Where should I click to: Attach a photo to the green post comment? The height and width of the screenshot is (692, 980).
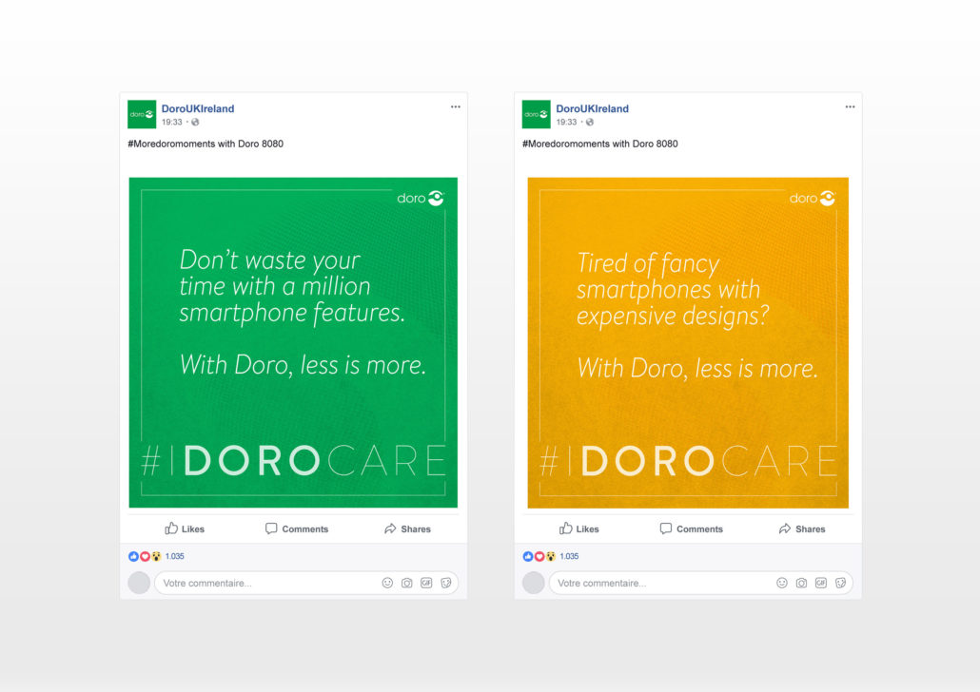(407, 583)
